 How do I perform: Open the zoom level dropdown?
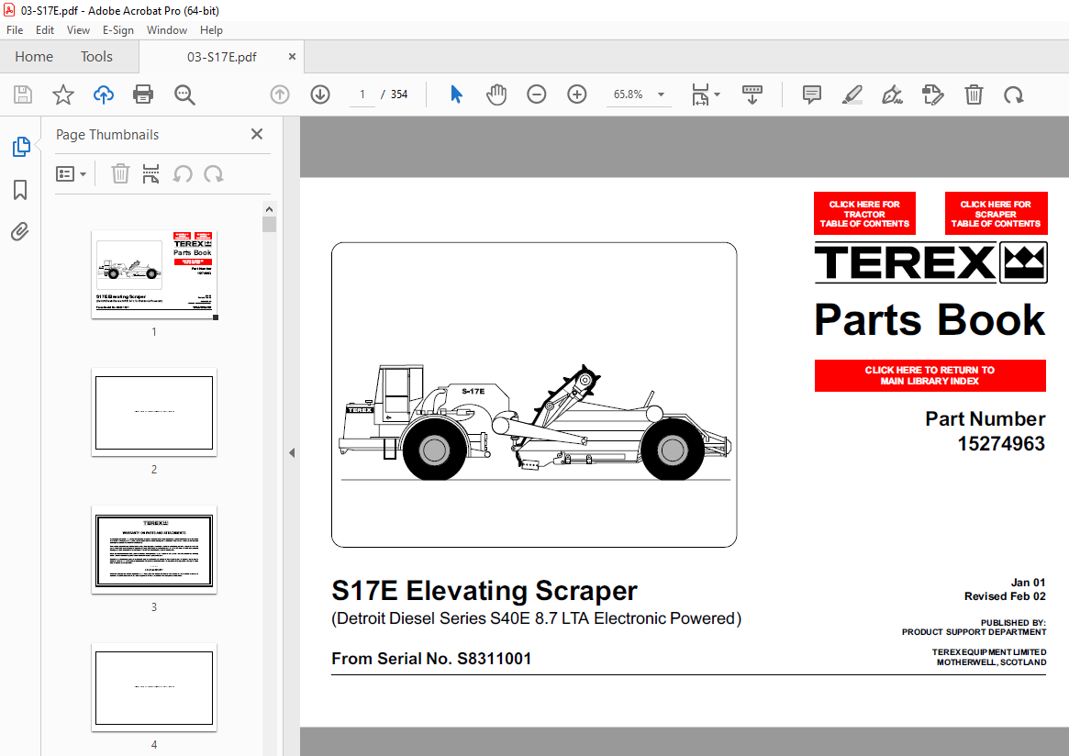point(661,94)
